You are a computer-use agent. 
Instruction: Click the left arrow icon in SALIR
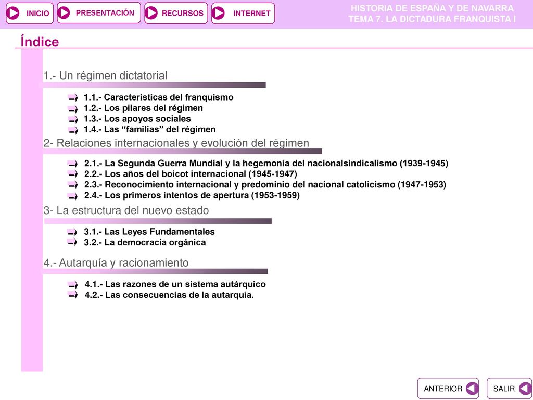(x=525, y=389)
